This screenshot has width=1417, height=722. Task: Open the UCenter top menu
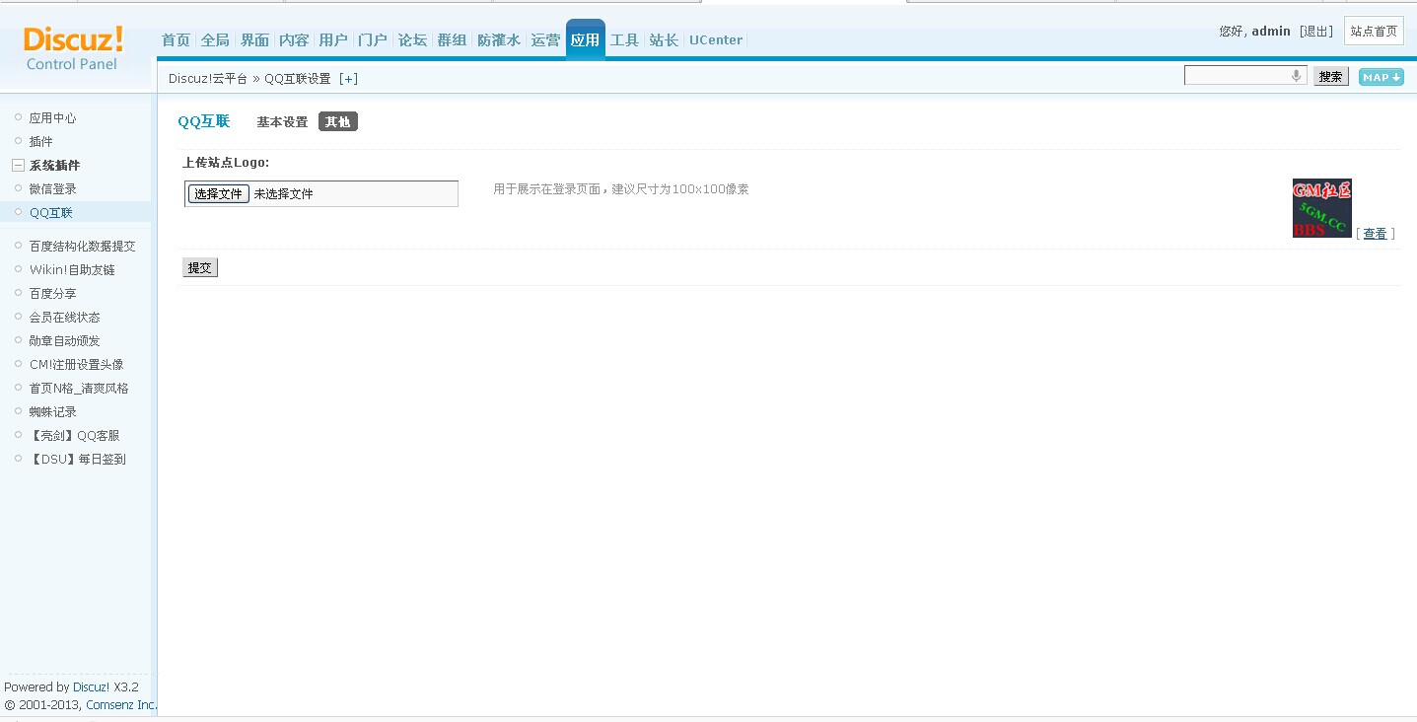(716, 40)
